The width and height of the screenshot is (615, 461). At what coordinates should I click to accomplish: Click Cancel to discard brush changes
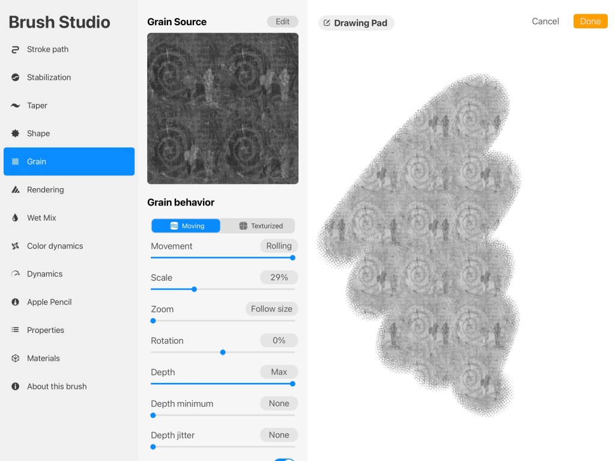545,21
